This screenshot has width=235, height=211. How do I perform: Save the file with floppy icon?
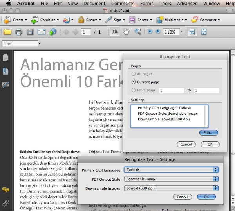(x=30, y=32)
